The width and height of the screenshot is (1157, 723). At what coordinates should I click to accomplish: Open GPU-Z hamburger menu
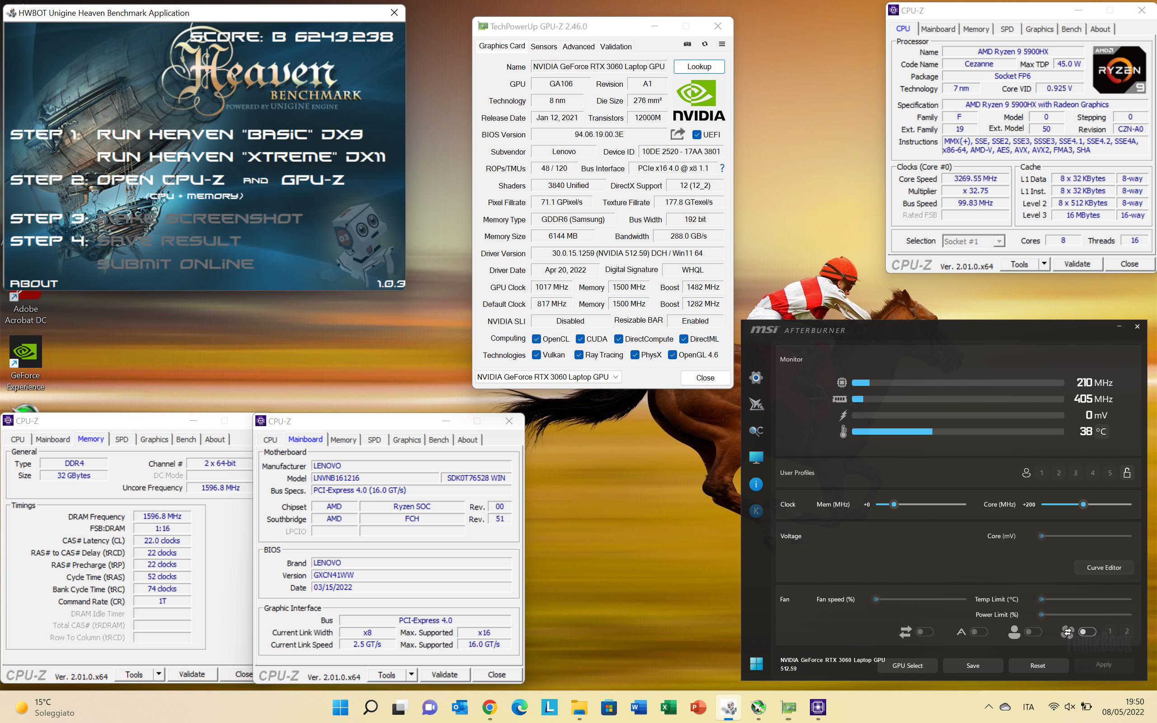click(x=722, y=44)
